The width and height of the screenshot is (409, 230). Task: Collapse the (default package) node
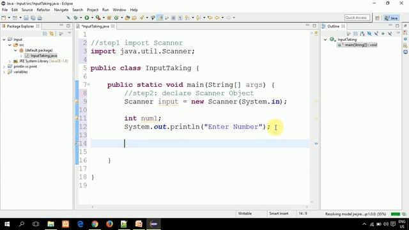pyautogui.click(x=15, y=50)
